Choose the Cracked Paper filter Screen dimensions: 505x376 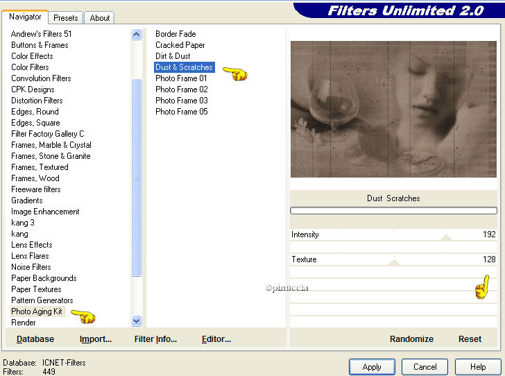pyautogui.click(x=180, y=45)
